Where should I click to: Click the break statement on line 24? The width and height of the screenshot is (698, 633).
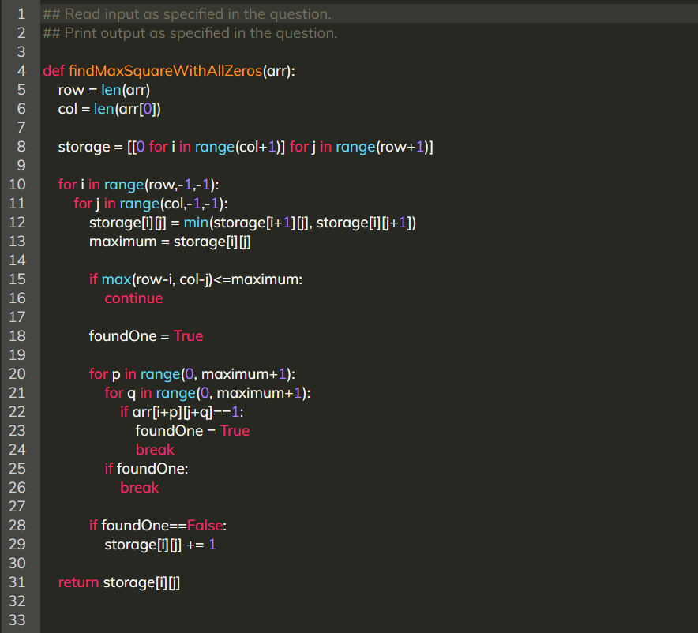[155, 449]
